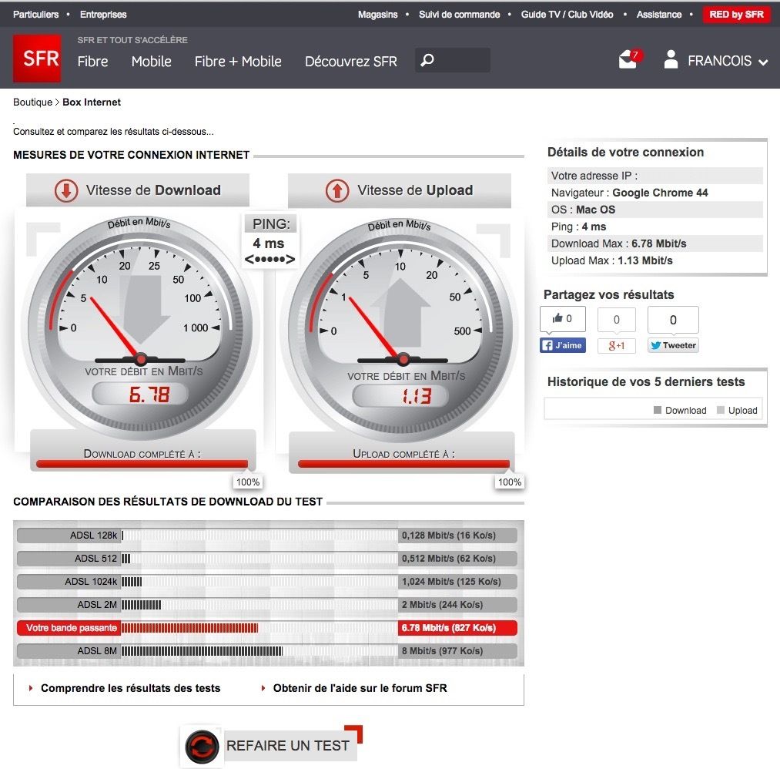This screenshot has width=780, height=769.
Task: Switch to the Entreprises section
Action: [103, 15]
